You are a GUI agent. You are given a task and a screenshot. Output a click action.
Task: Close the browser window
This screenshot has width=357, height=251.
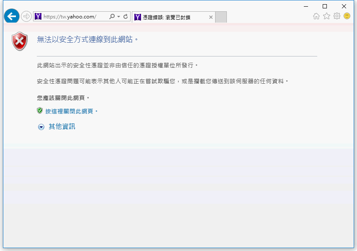(x=344, y=6)
